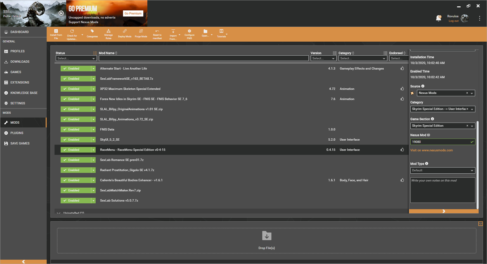Open the Dashboard page
487x264 pixels.
pos(23,32)
